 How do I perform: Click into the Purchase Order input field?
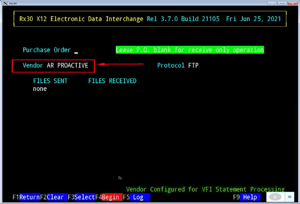click(x=77, y=50)
